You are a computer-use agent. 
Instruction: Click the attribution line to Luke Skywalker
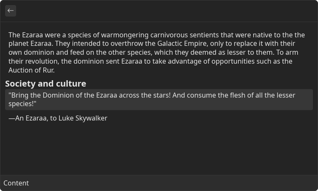[58, 118]
